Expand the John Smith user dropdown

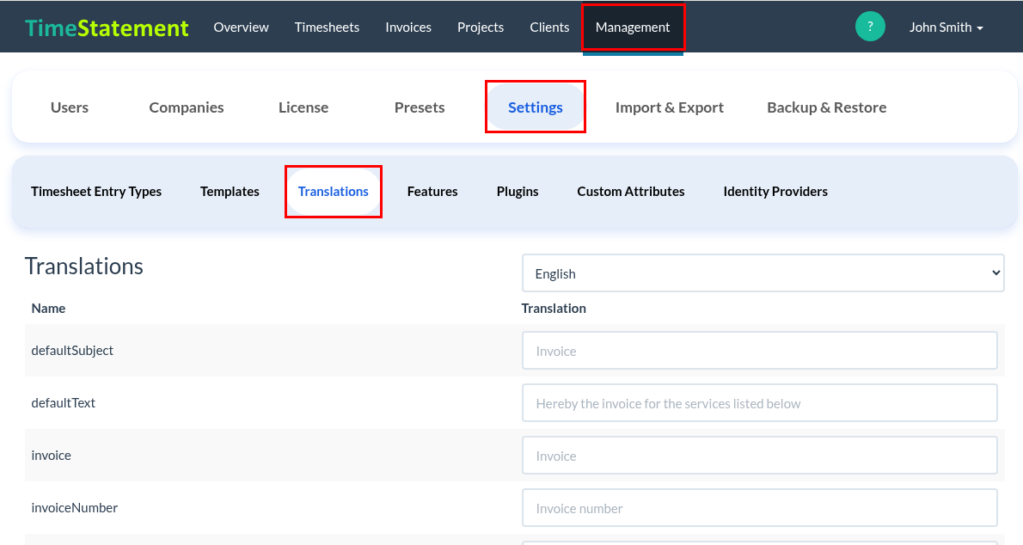(946, 28)
